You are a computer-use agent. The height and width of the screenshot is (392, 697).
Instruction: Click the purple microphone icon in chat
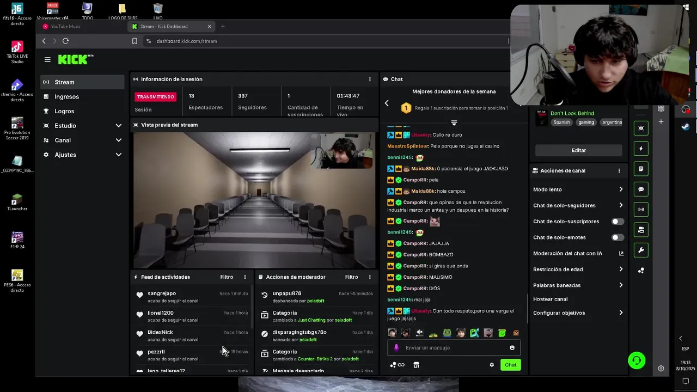(396, 348)
